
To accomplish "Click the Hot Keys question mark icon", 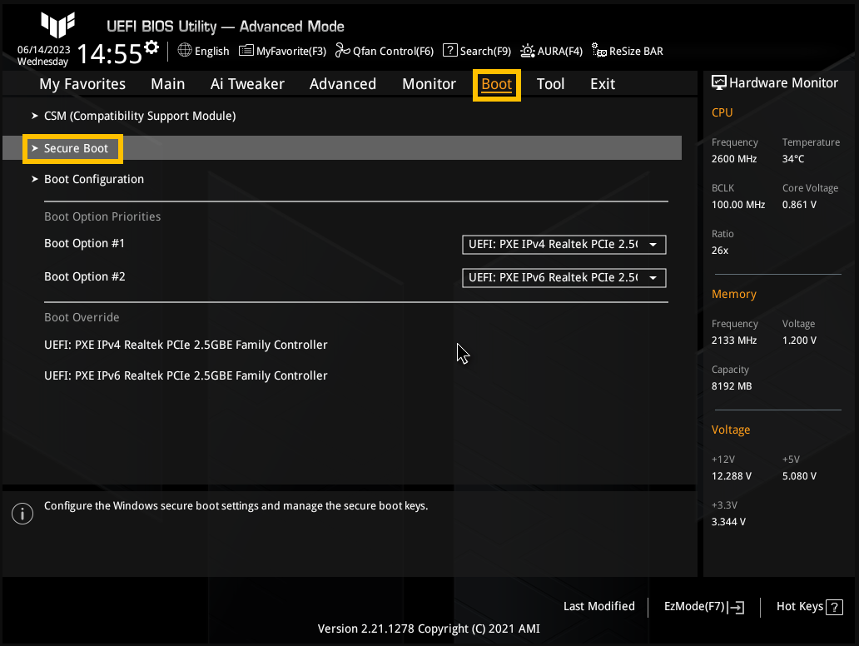I will [x=834, y=607].
